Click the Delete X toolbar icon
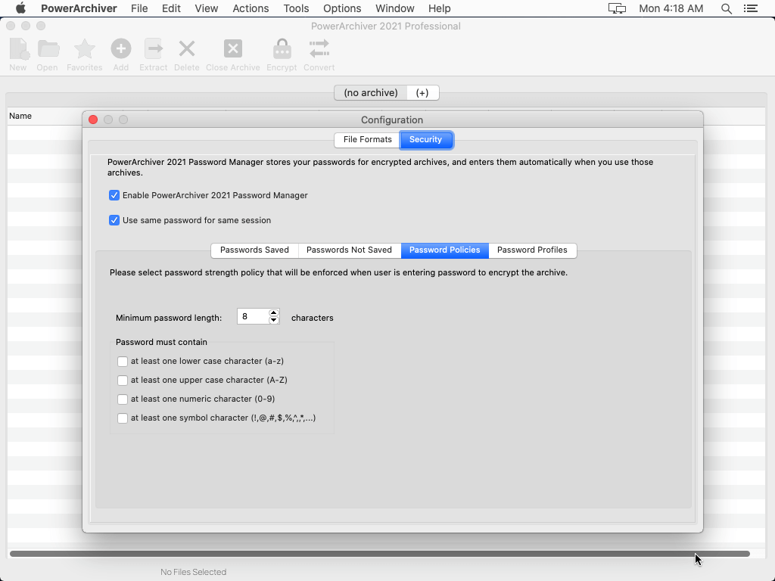The width and height of the screenshot is (775, 581). (187, 49)
